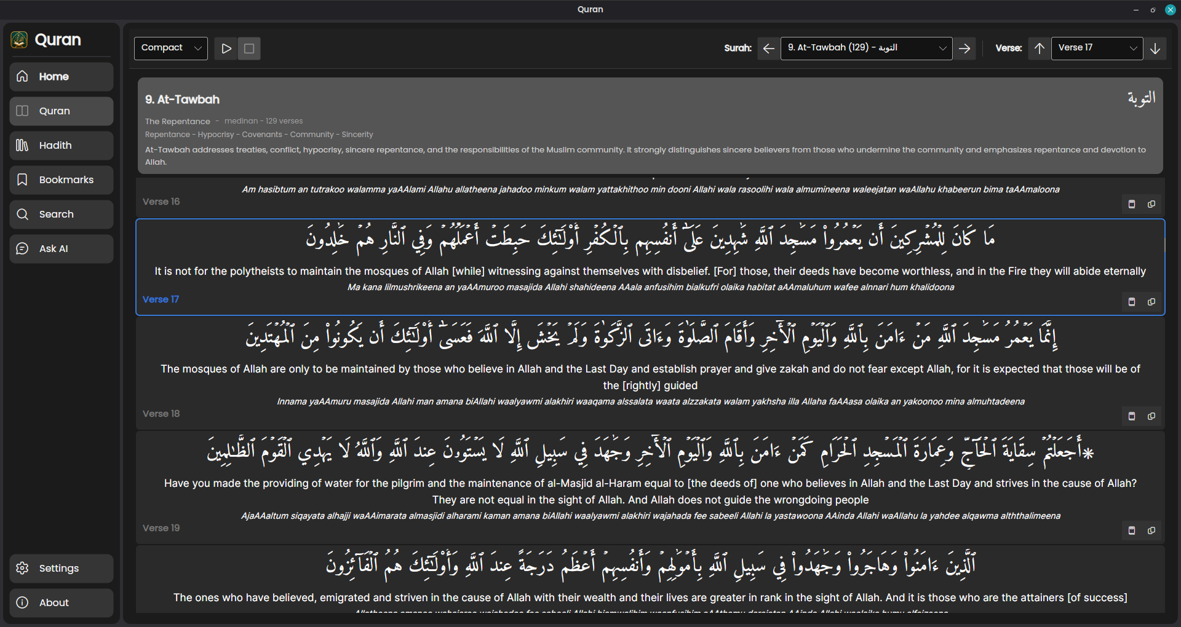The image size is (1181, 627).
Task: Open the Hadith section
Action: (62, 146)
